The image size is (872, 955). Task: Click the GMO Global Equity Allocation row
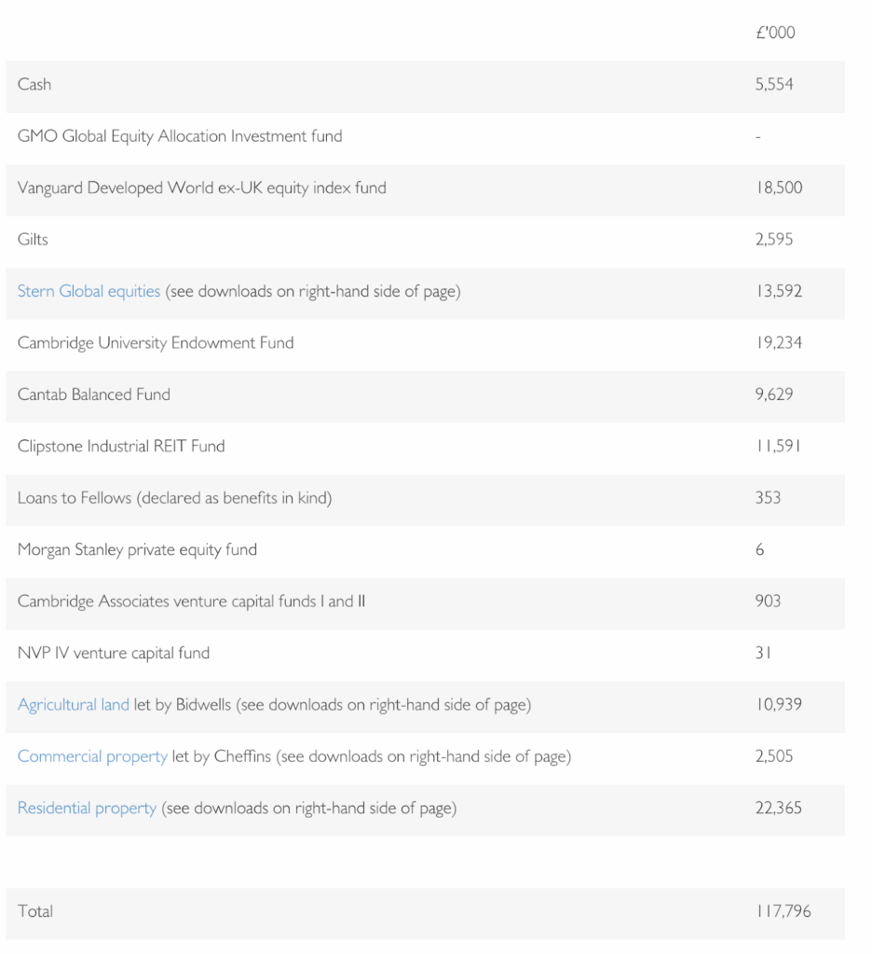pyautogui.click(x=180, y=136)
